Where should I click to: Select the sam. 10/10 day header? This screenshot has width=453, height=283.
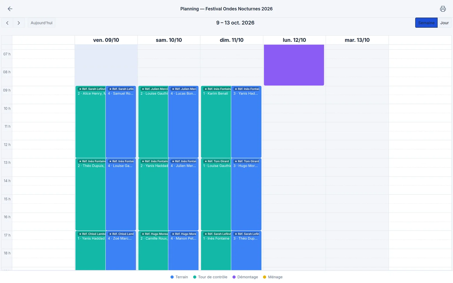(x=169, y=40)
